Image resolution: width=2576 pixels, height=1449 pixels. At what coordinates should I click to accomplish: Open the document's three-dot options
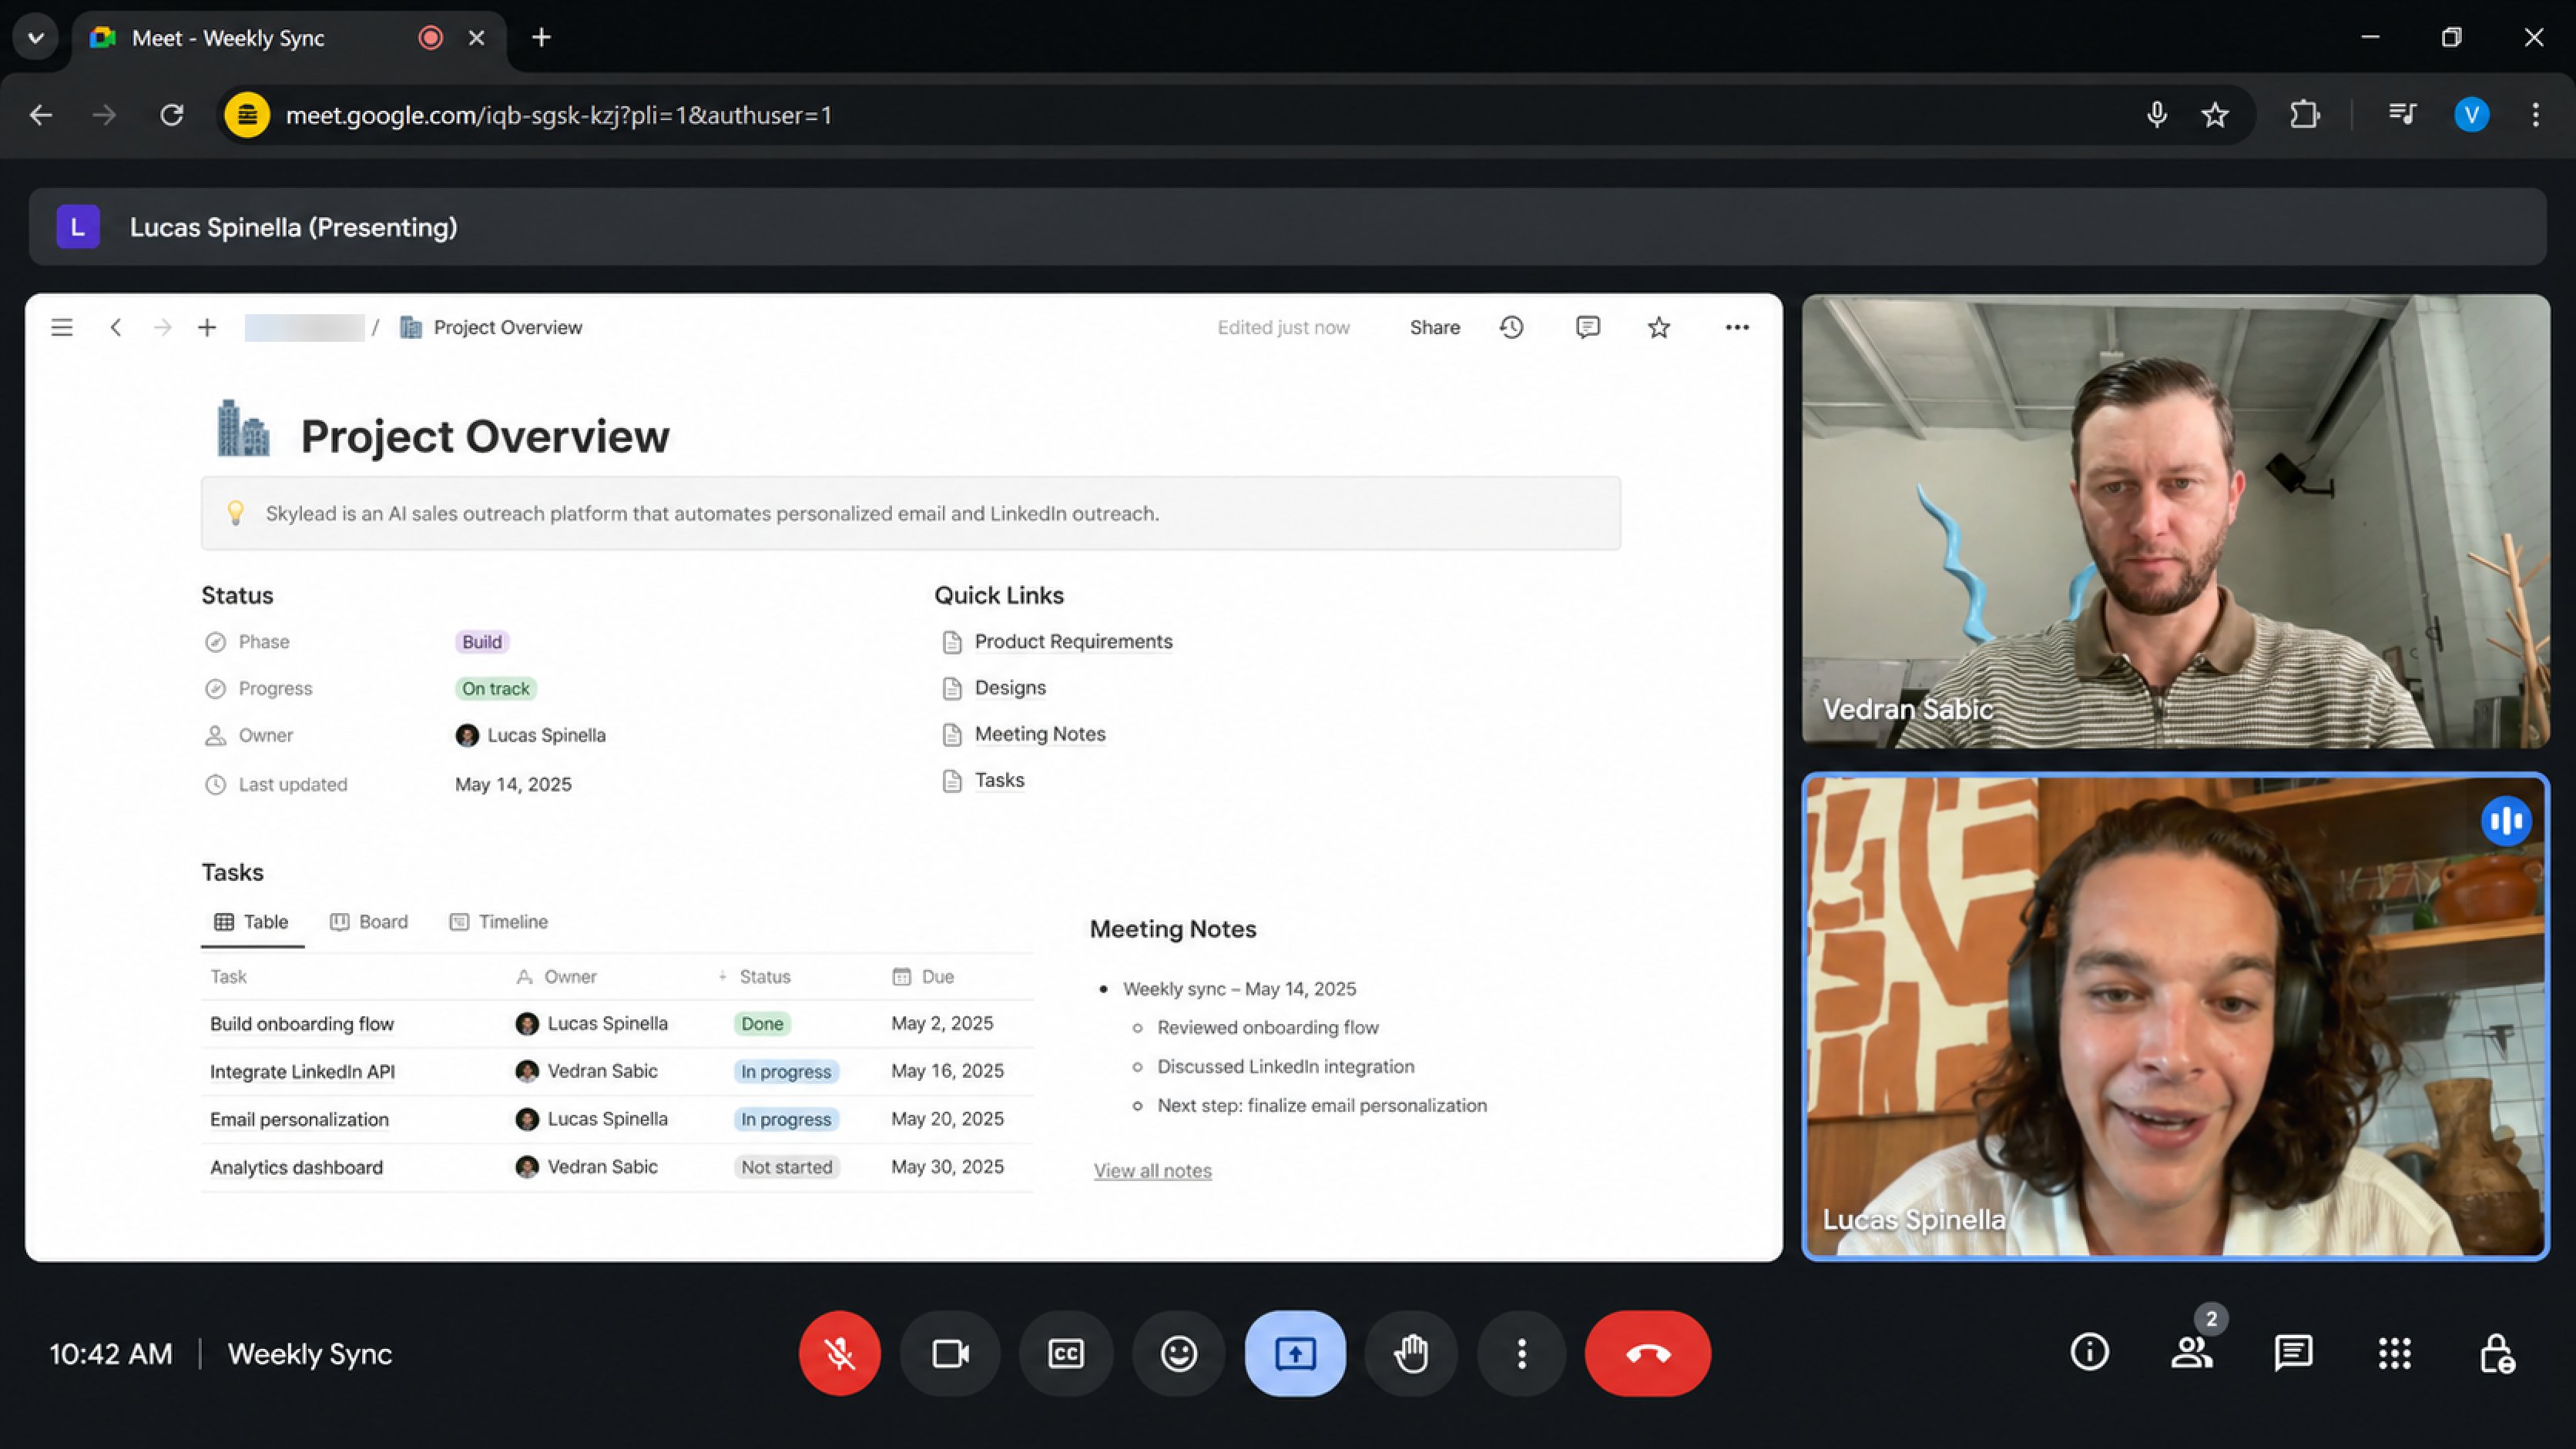pyautogui.click(x=1737, y=326)
